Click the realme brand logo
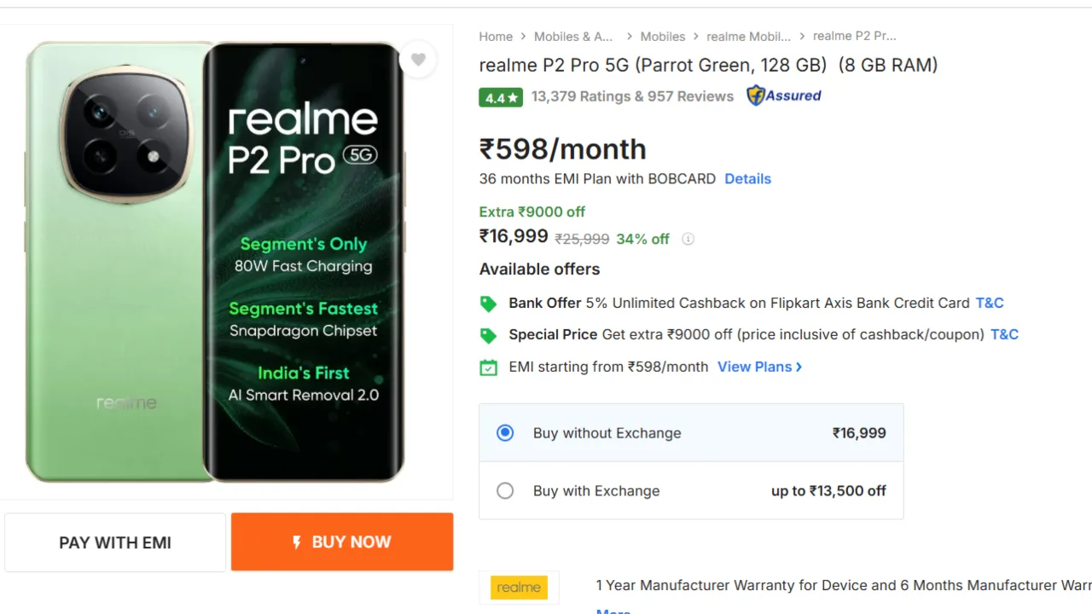This screenshot has height=614, width=1092. click(x=519, y=588)
